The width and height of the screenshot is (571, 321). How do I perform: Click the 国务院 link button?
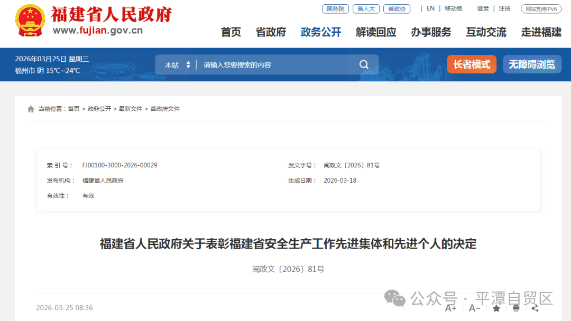coord(335,9)
